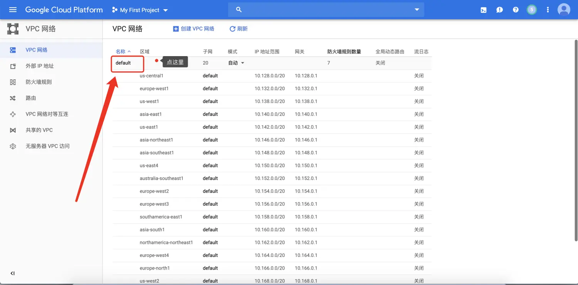Open the default network name link

(123, 63)
